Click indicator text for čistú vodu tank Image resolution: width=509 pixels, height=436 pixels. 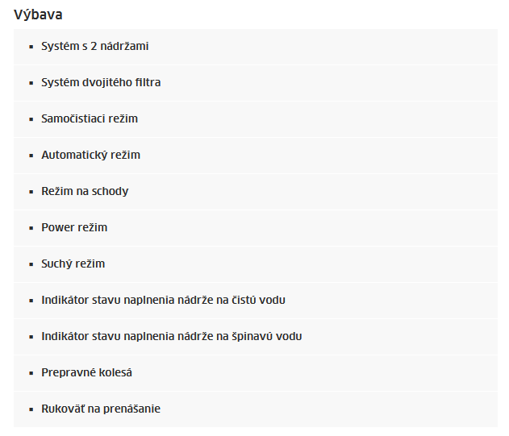pyautogui.click(x=163, y=300)
